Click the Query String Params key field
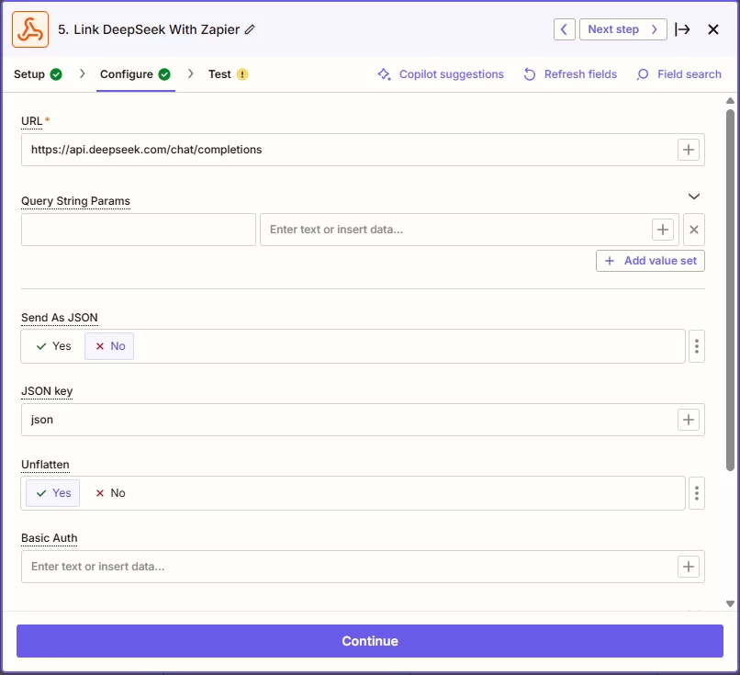 (139, 230)
